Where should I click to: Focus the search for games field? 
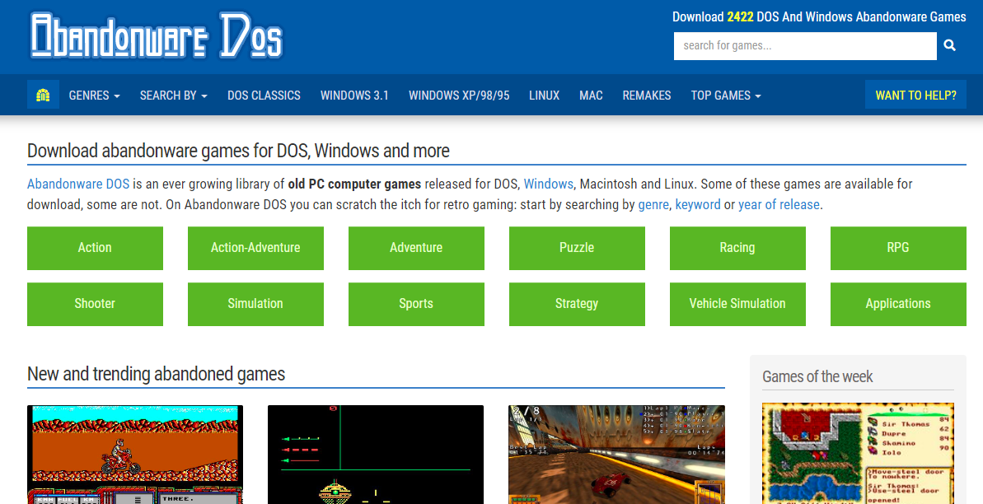tap(805, 46)
